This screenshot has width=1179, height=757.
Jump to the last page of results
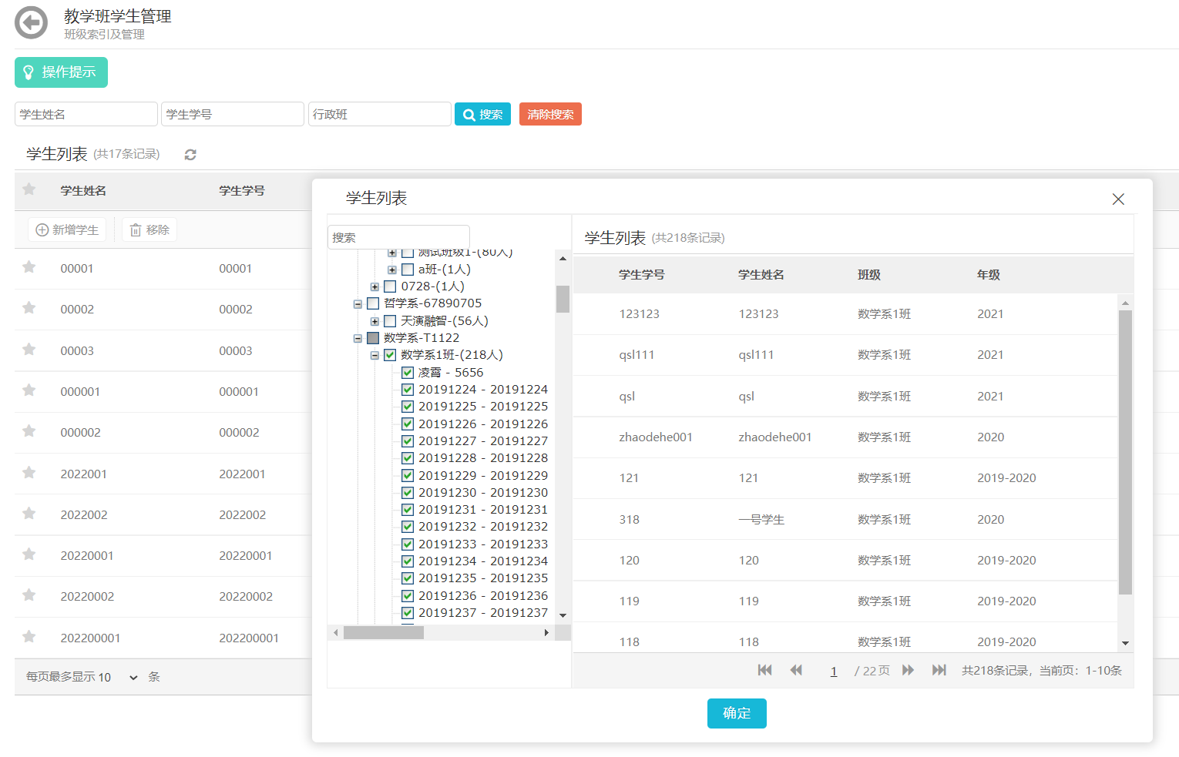(x=939, y=670)
